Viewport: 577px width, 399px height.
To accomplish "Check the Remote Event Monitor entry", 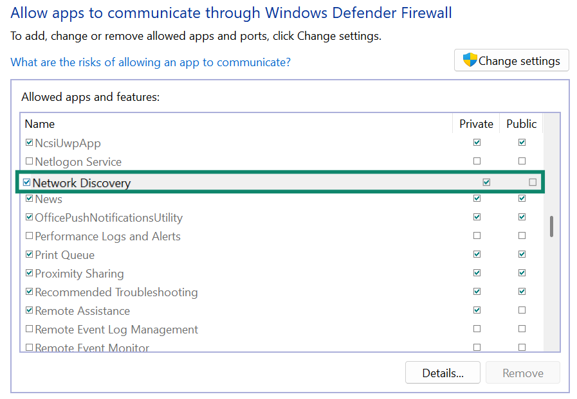I will point(29,346).
